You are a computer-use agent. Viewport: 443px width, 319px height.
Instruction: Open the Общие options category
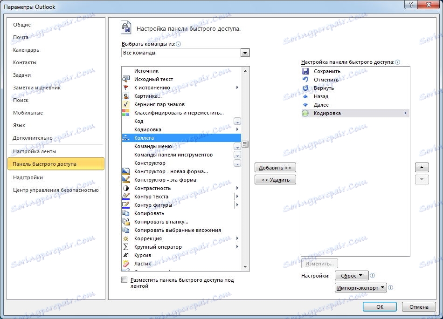22,25
